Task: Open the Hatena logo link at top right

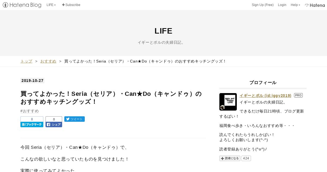Action: point(315,5)
